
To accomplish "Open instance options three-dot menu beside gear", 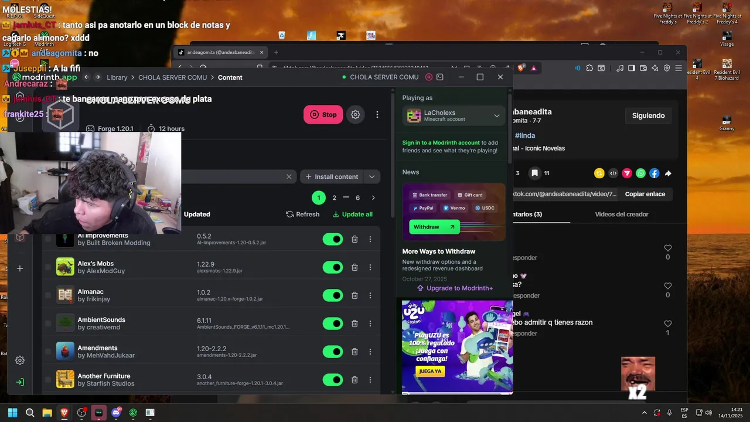I will [377, 114].
